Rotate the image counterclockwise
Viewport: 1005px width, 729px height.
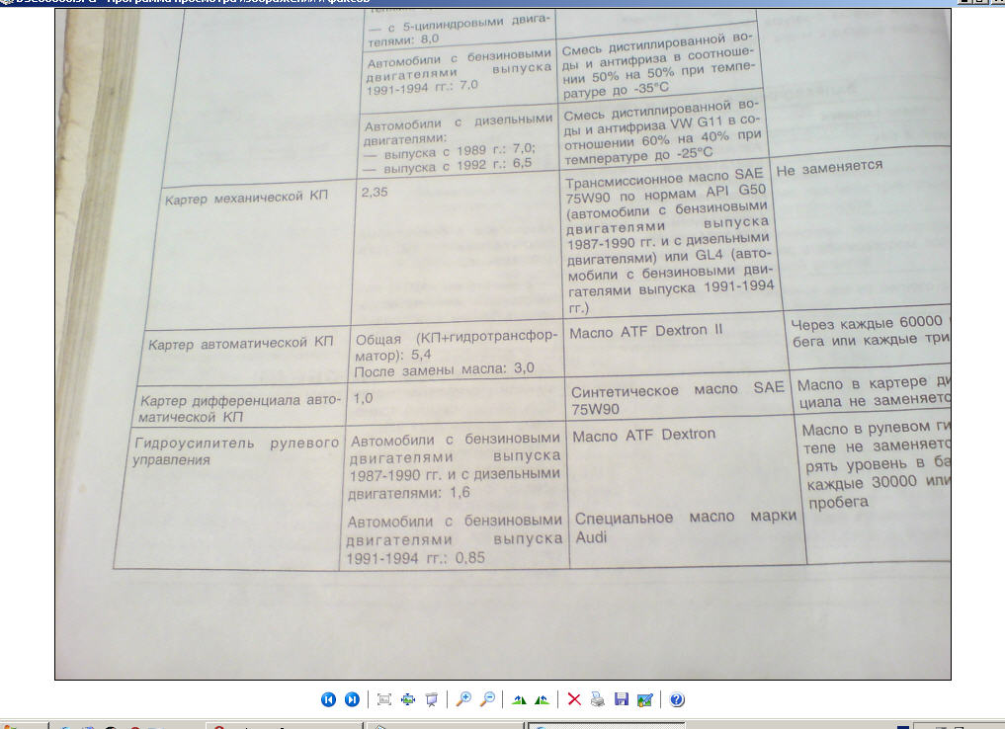click(x=542, y=699)
